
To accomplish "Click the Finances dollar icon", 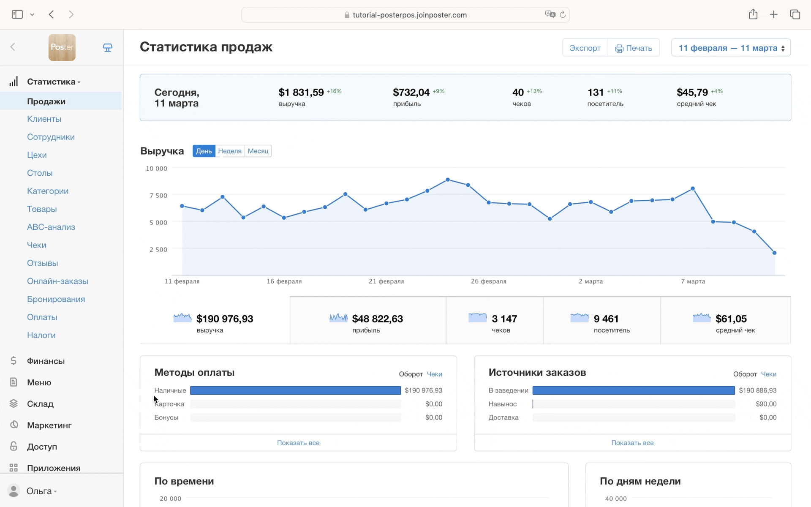I will [x=14, y=361].
